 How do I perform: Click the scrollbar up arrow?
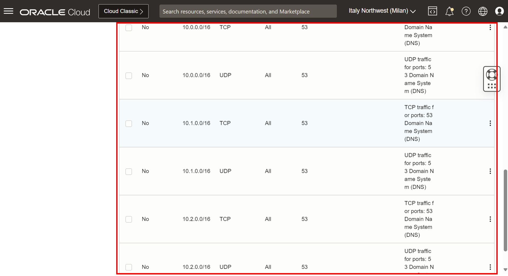[x=505, y=27]
